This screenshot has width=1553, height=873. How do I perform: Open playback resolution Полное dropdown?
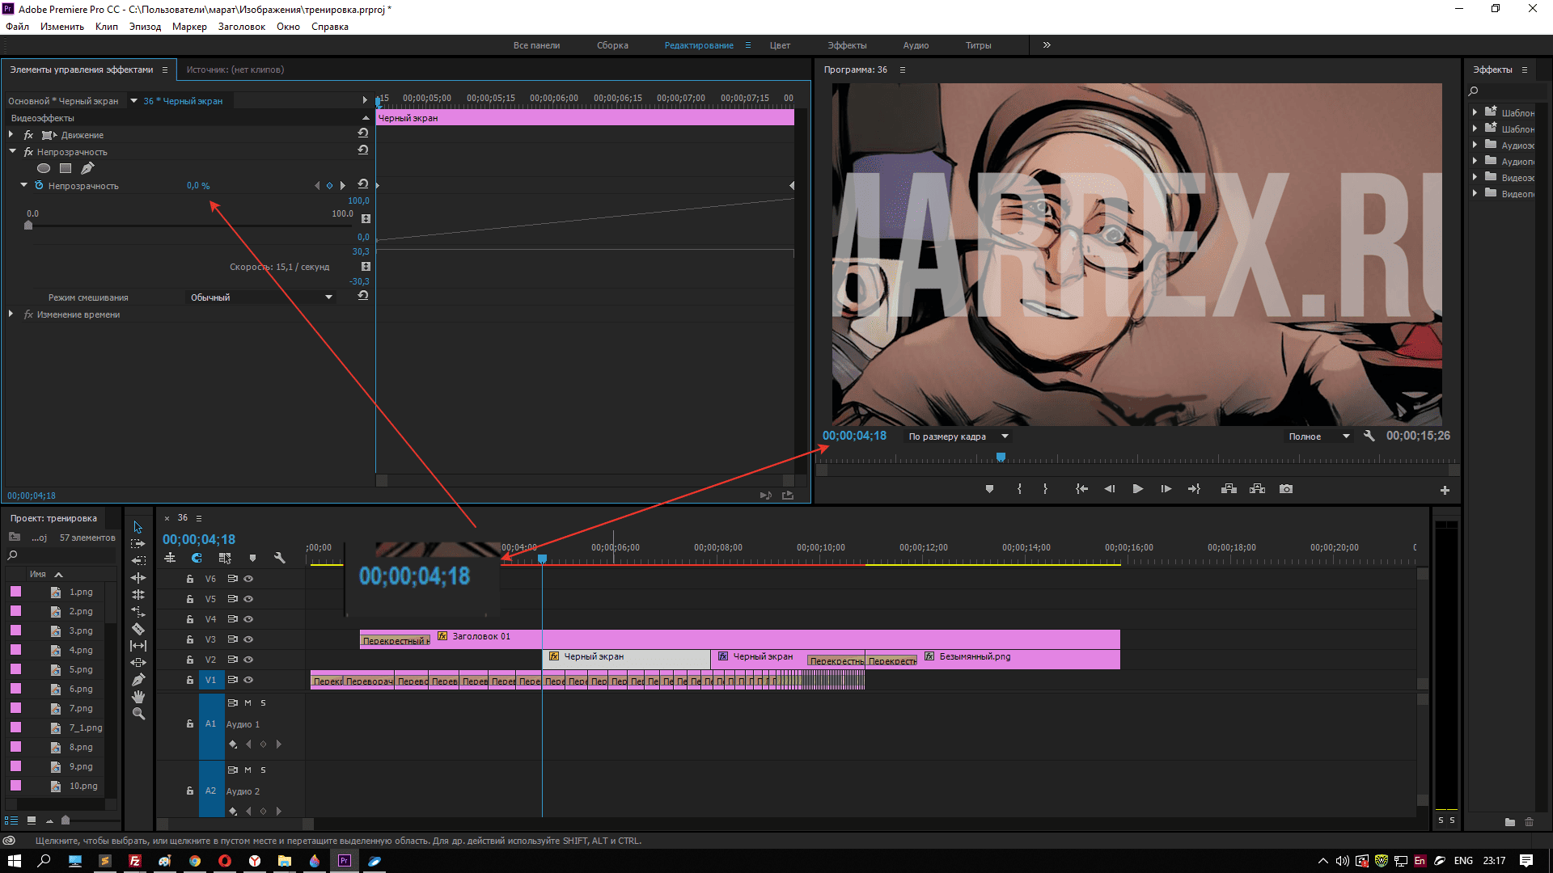1318,436
